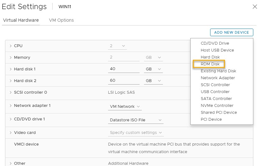Expand Hard disk 2 details

click(11, 81)
